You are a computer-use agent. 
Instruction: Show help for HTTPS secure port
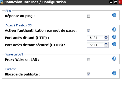click(x=114, y=44)
